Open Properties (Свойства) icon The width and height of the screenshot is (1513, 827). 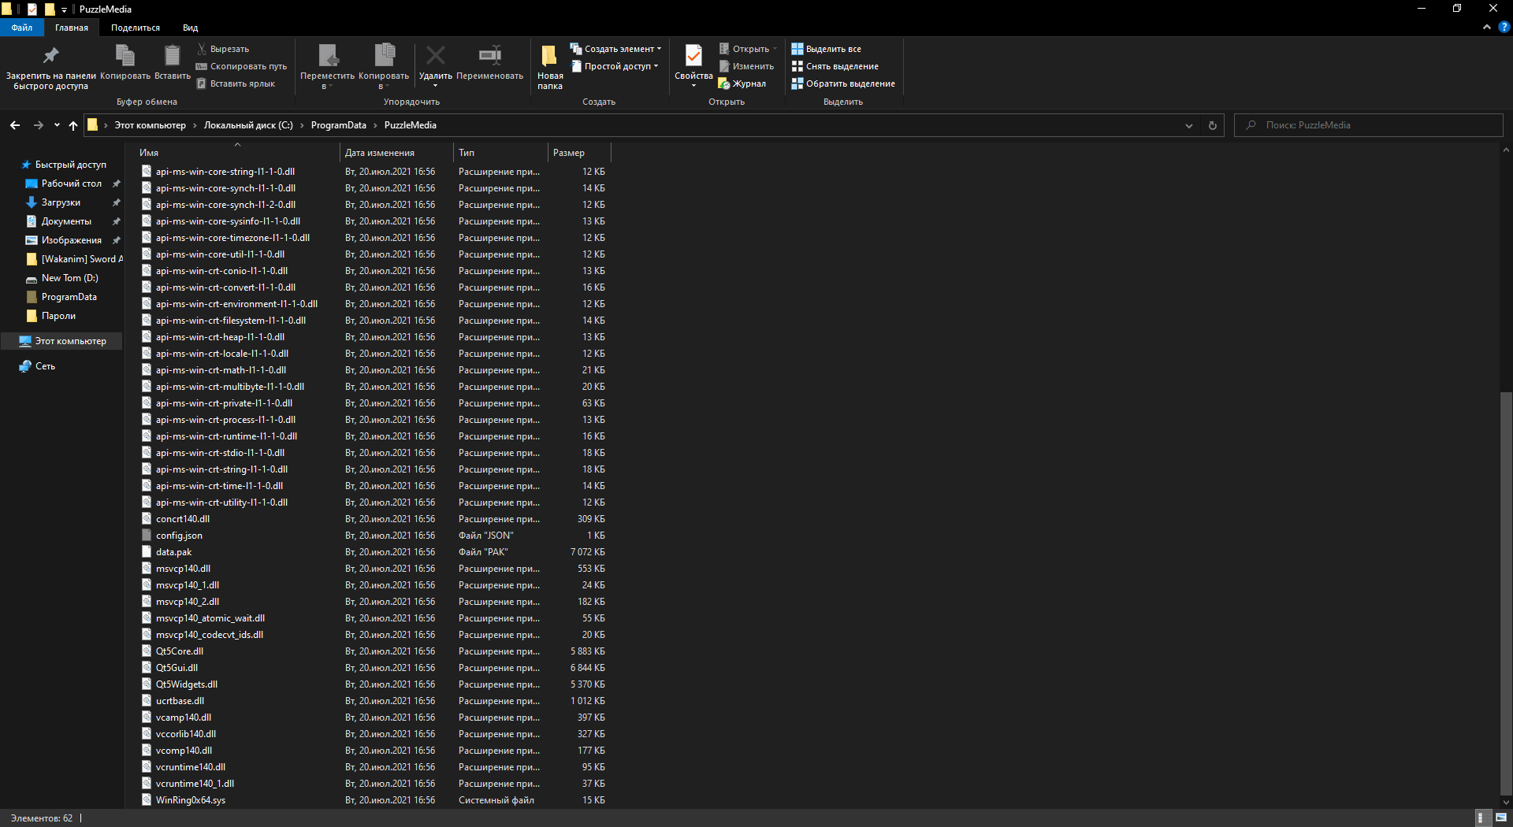pos(693,56)
